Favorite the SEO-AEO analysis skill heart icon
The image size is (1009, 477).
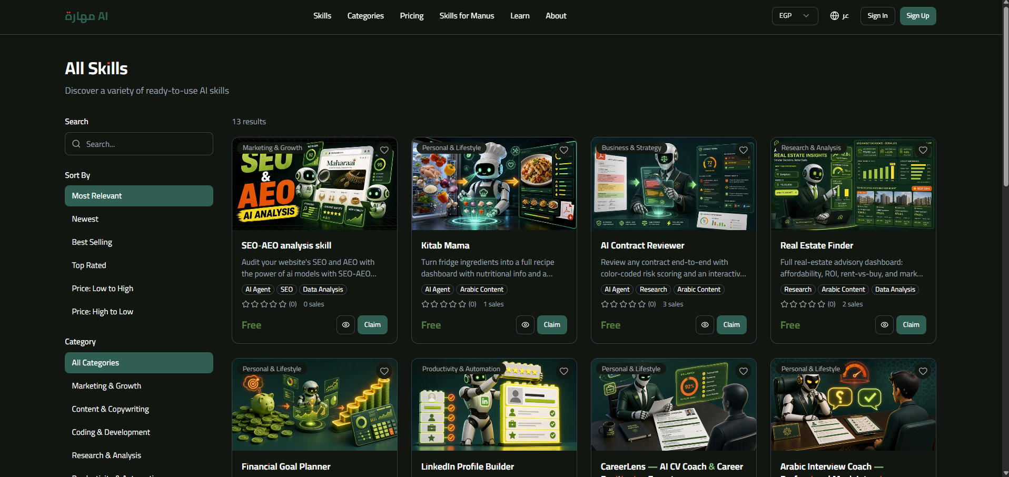384,150
